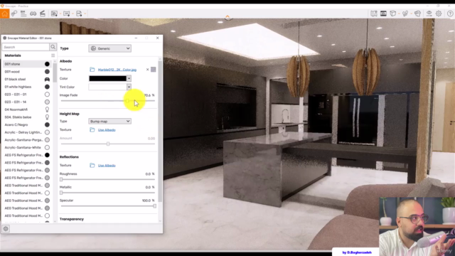The image size is (455, 256).
Task: Select the Acero C/Negro material
Action: tap(27, 124)
